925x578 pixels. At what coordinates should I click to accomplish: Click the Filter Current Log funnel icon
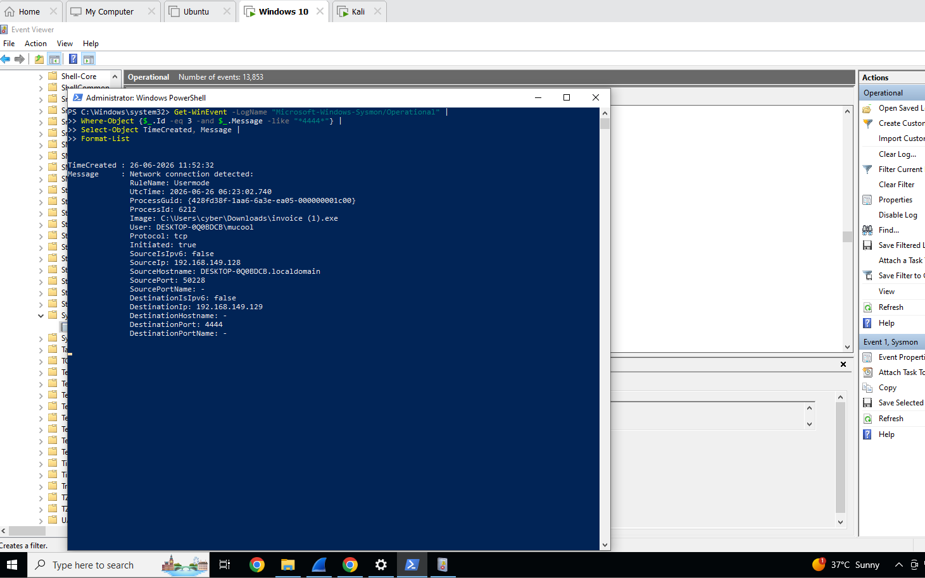click(x=867, y=169)
